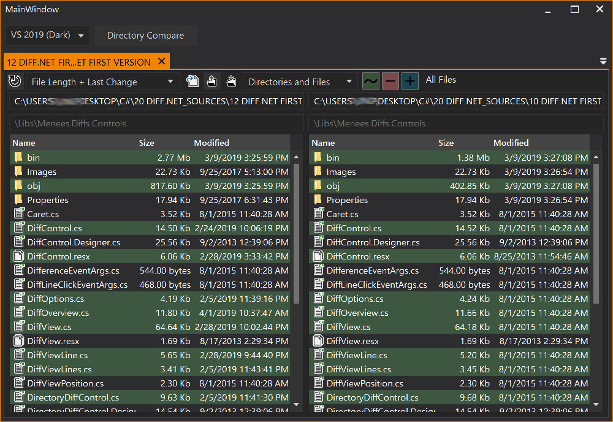Select DiffViewPosition.cs in right pane
The image size is (613, 422).
click(449, 383)
